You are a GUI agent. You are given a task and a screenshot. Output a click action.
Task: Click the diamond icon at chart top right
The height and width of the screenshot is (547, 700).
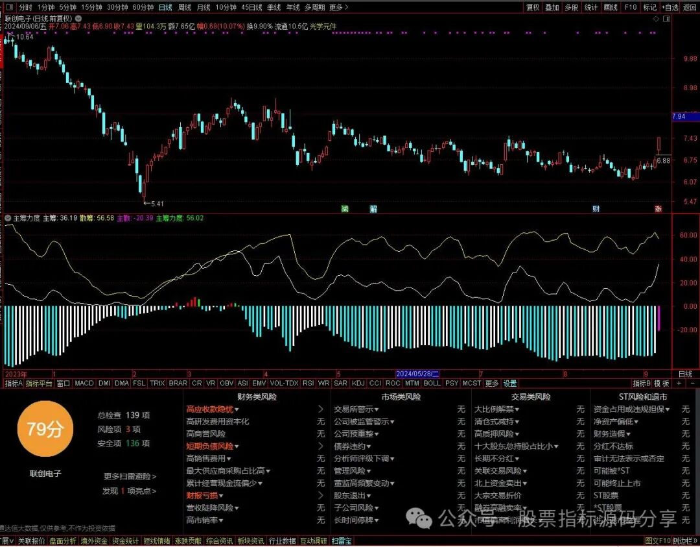(656, 19)
